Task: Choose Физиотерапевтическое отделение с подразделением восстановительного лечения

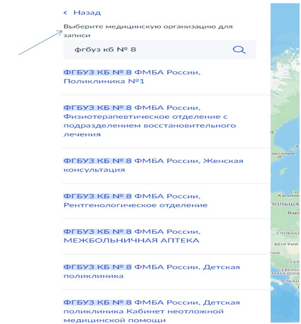Action: click(149, 121)
